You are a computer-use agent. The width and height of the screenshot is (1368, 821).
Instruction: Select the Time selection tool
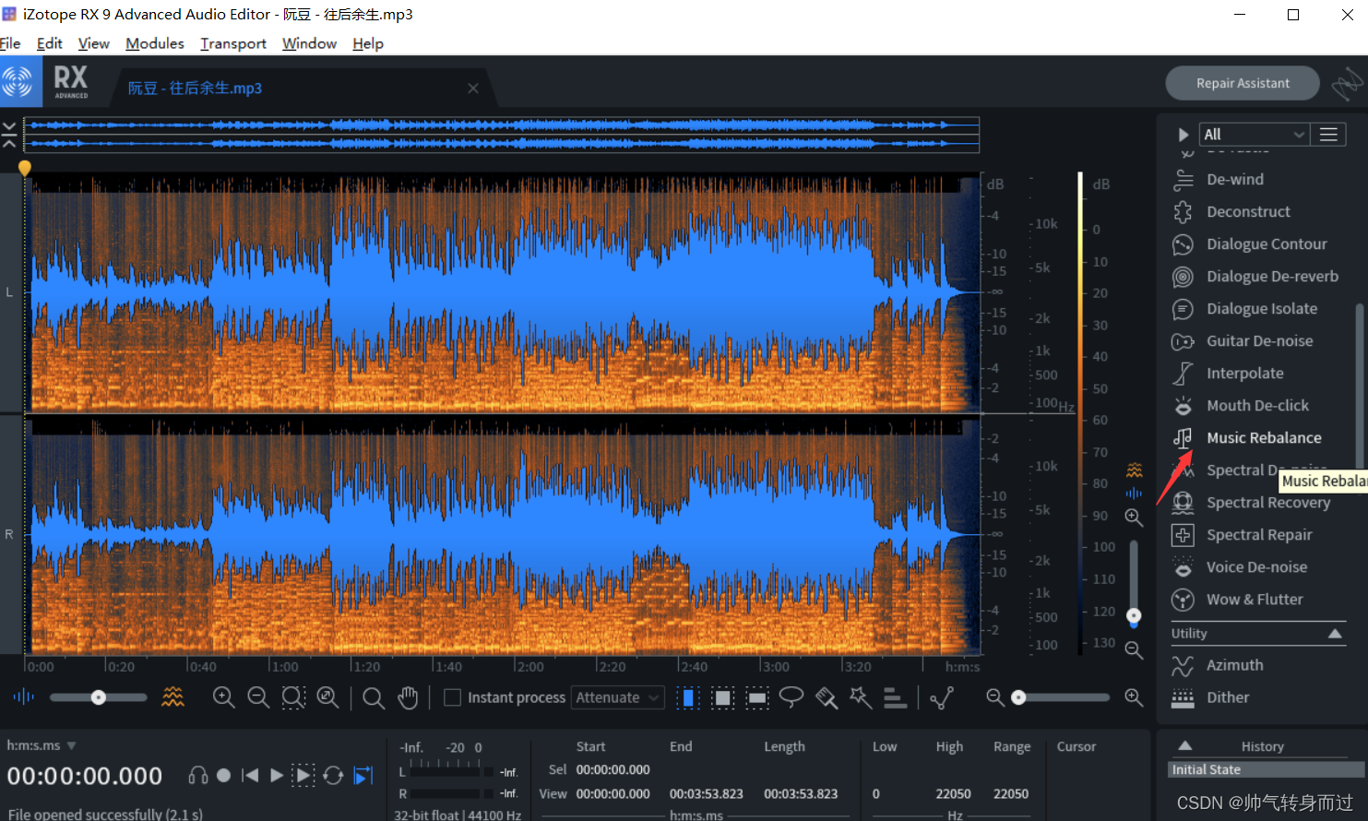[687, 698]
